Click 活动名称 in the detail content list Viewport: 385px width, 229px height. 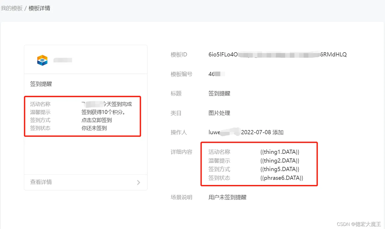tap(219, 152)
